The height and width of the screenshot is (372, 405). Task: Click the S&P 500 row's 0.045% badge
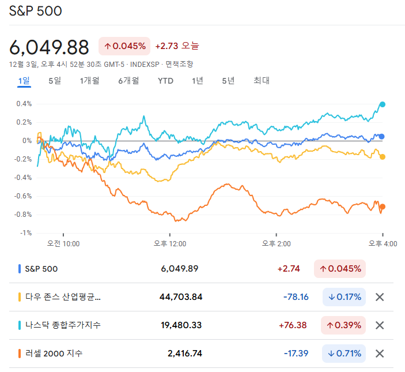pyautogui.click(x=340, y=269)
